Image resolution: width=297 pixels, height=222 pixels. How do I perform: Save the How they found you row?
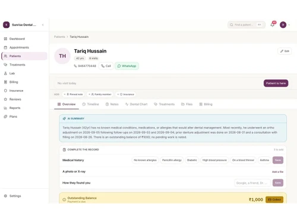278,183
